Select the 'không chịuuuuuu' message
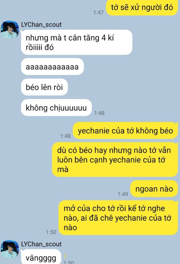The height and width of the screenshot is (264, 180). [x=56, y=108]
